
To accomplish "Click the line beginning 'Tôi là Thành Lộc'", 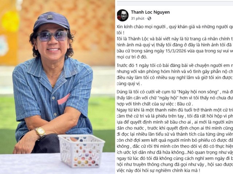I will pos(175,39).
